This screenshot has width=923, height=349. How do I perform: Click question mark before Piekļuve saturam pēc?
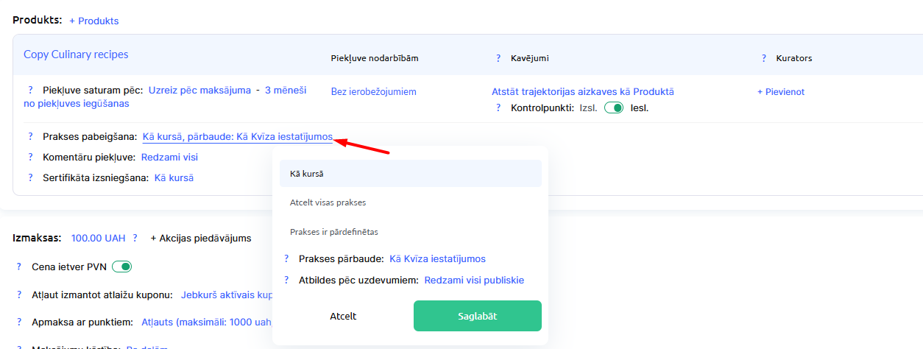[30, 90]
